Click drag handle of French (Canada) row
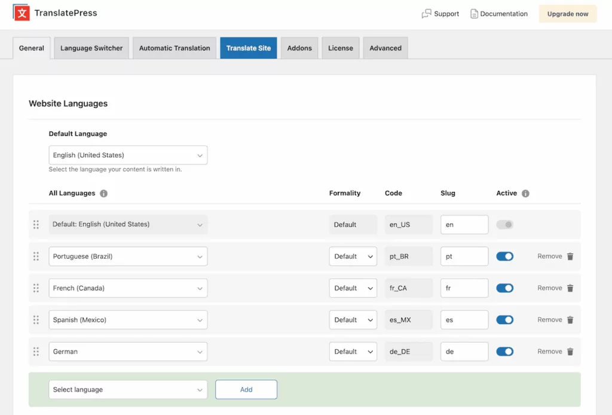Viewport: 612px width, 415px height. click(x=36, y=288)
